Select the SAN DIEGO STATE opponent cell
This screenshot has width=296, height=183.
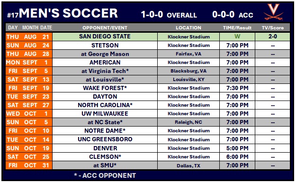pos(105,37)
